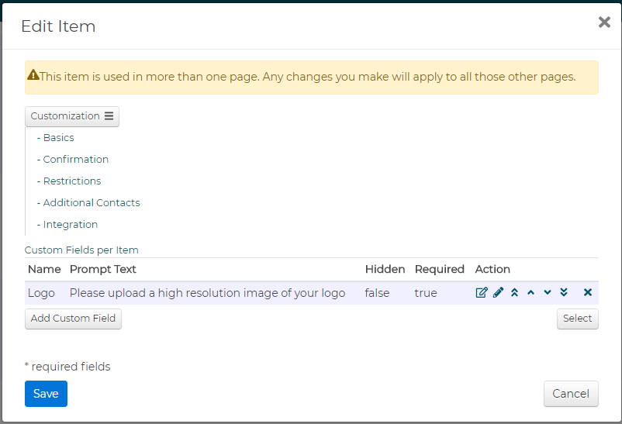The width and height of the screenshot is (622, 424).
Task: Move Logo field to top with double-up arrows
Action: [x=514, y=293]
